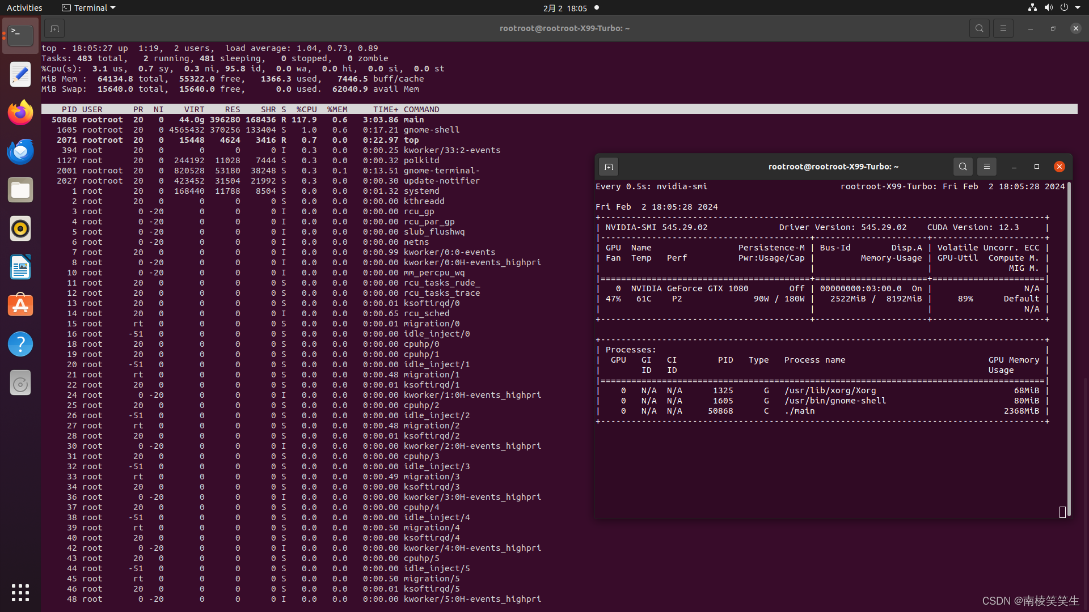Launch LibreOffice Writer from dock
This screenshot has height=612, width=1089.
(20, 267)
